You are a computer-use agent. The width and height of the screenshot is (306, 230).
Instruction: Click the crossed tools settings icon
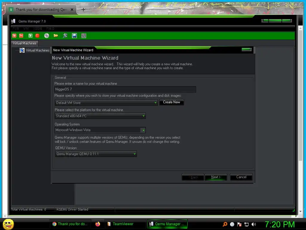pos(65,36)
